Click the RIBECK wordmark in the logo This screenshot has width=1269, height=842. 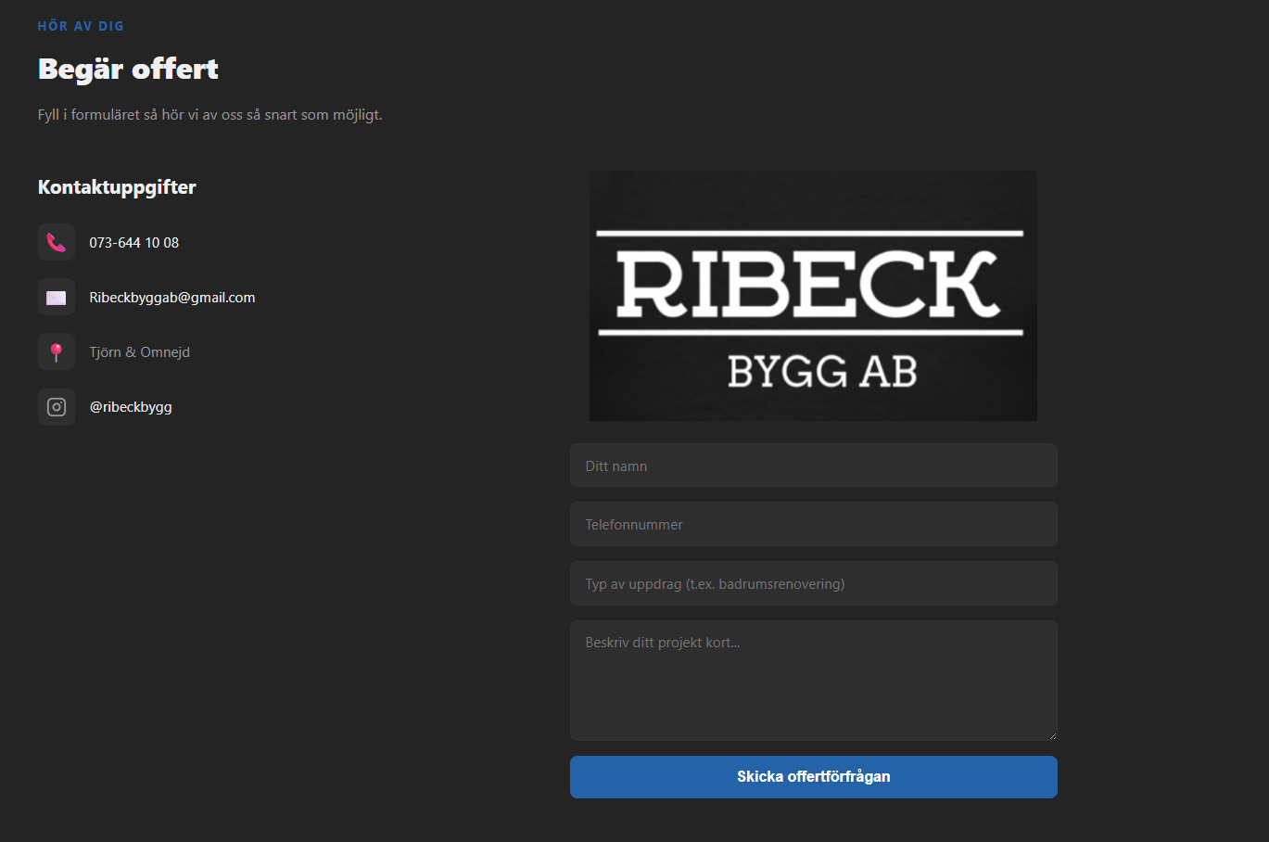point(809,284)
